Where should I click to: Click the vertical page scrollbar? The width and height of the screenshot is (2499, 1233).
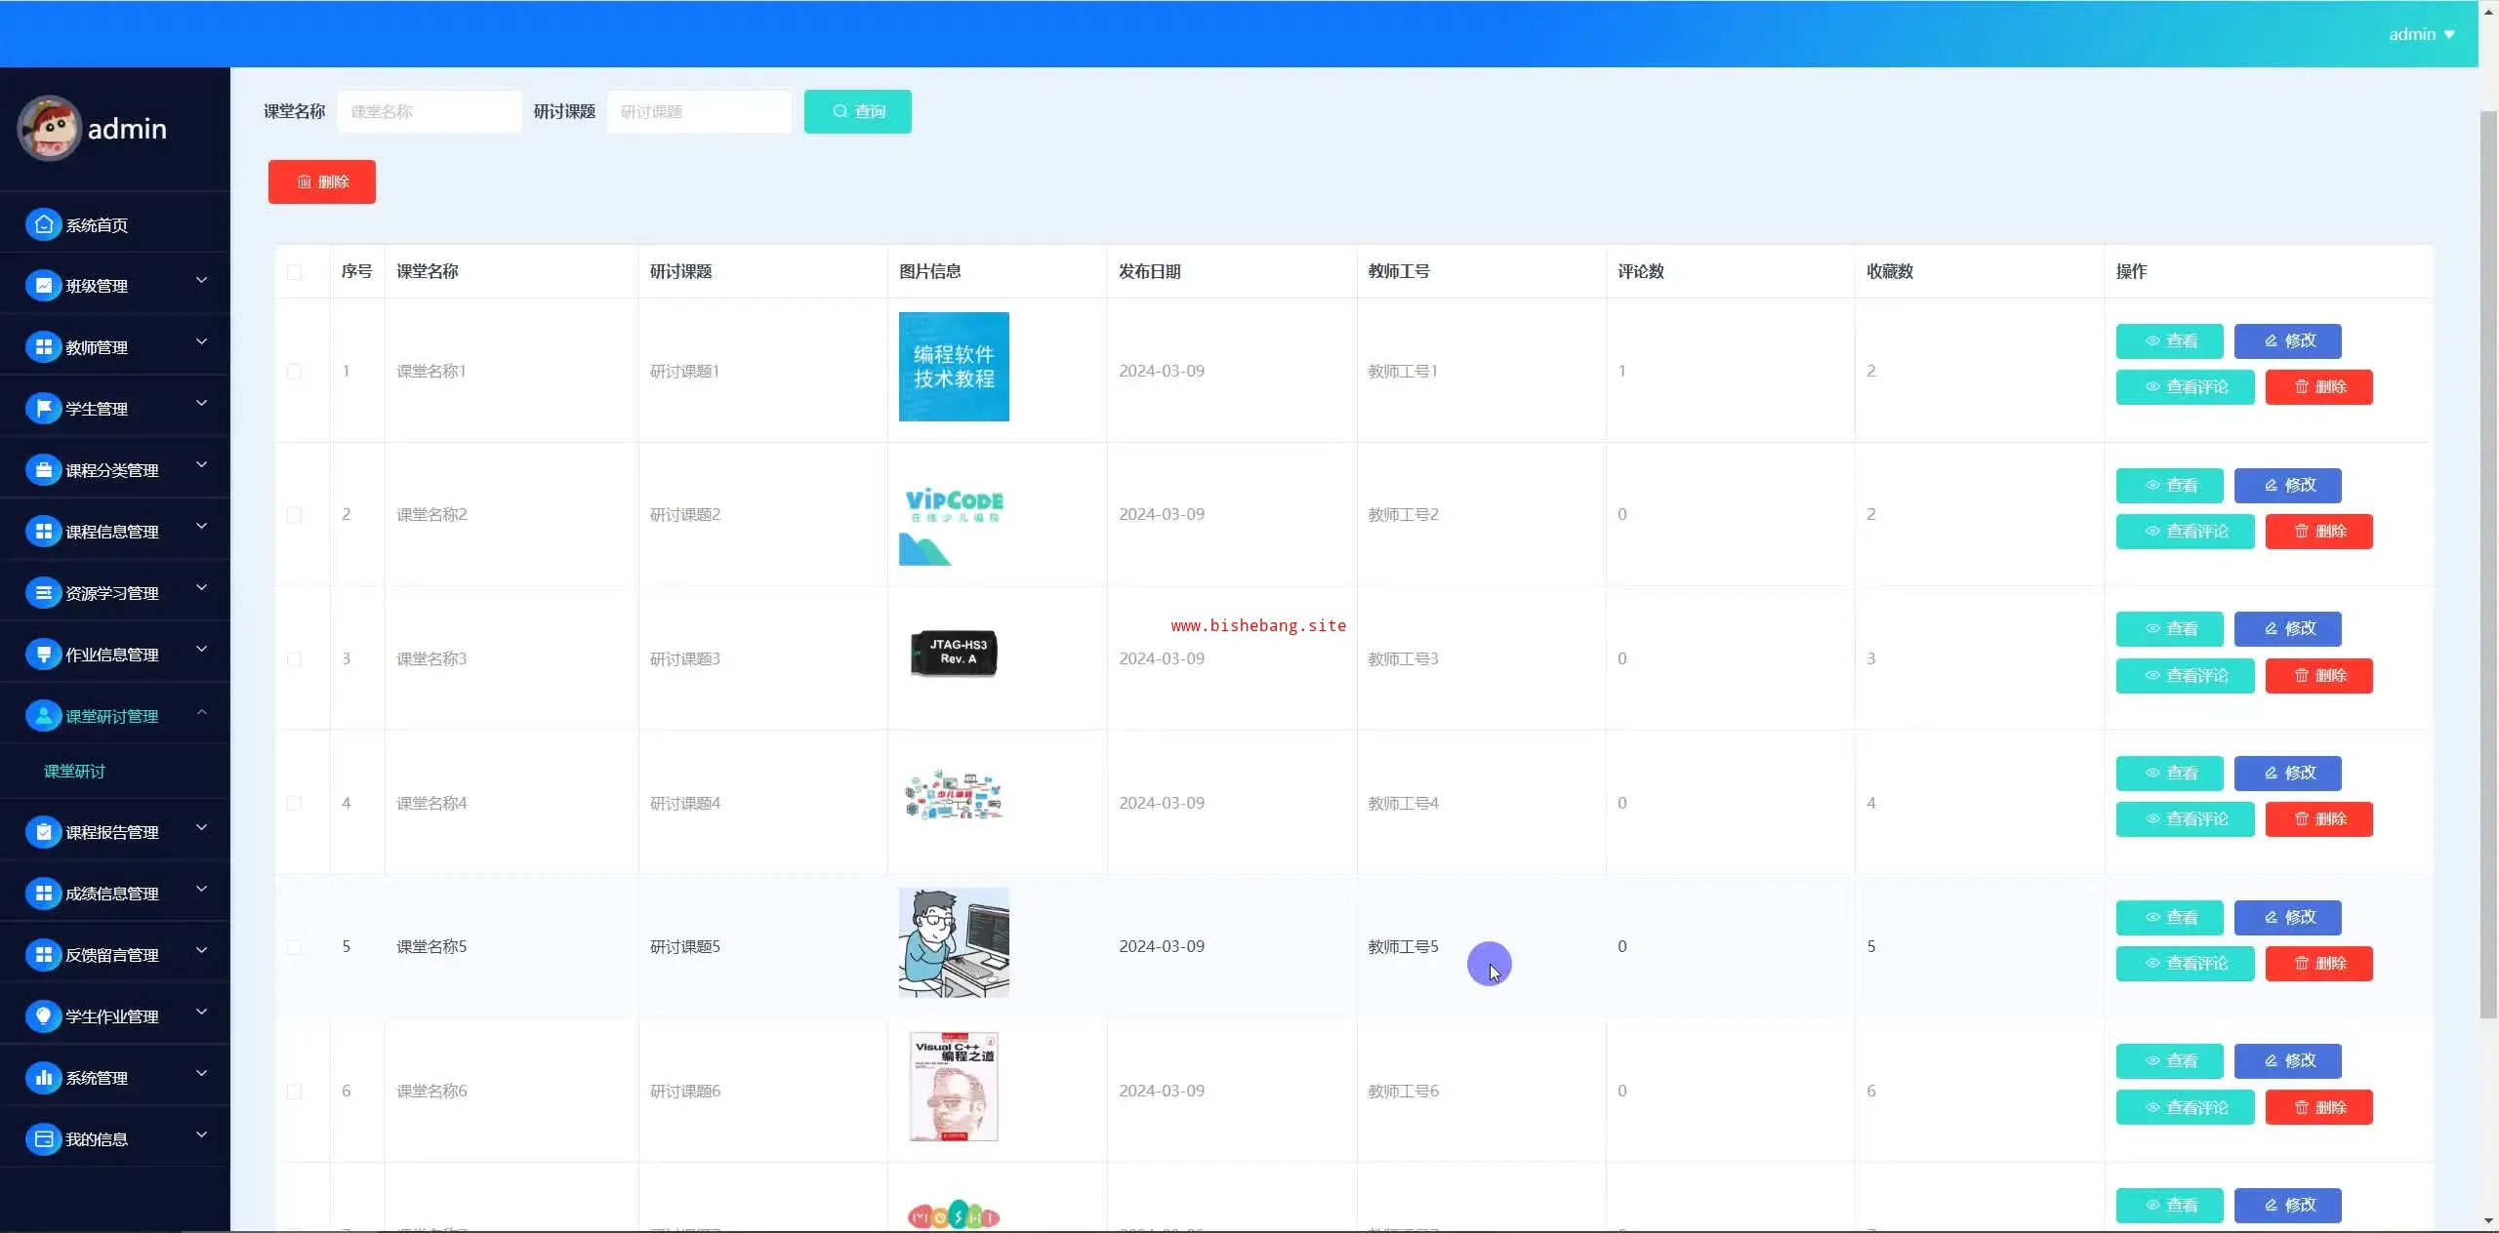tap(2488, 566)
